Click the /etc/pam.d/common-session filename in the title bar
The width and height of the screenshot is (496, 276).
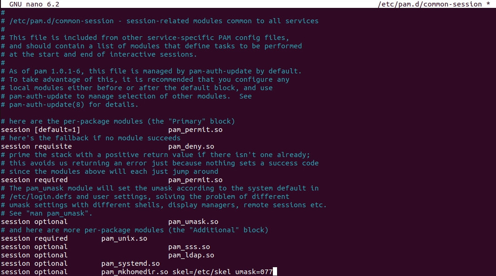431,4
